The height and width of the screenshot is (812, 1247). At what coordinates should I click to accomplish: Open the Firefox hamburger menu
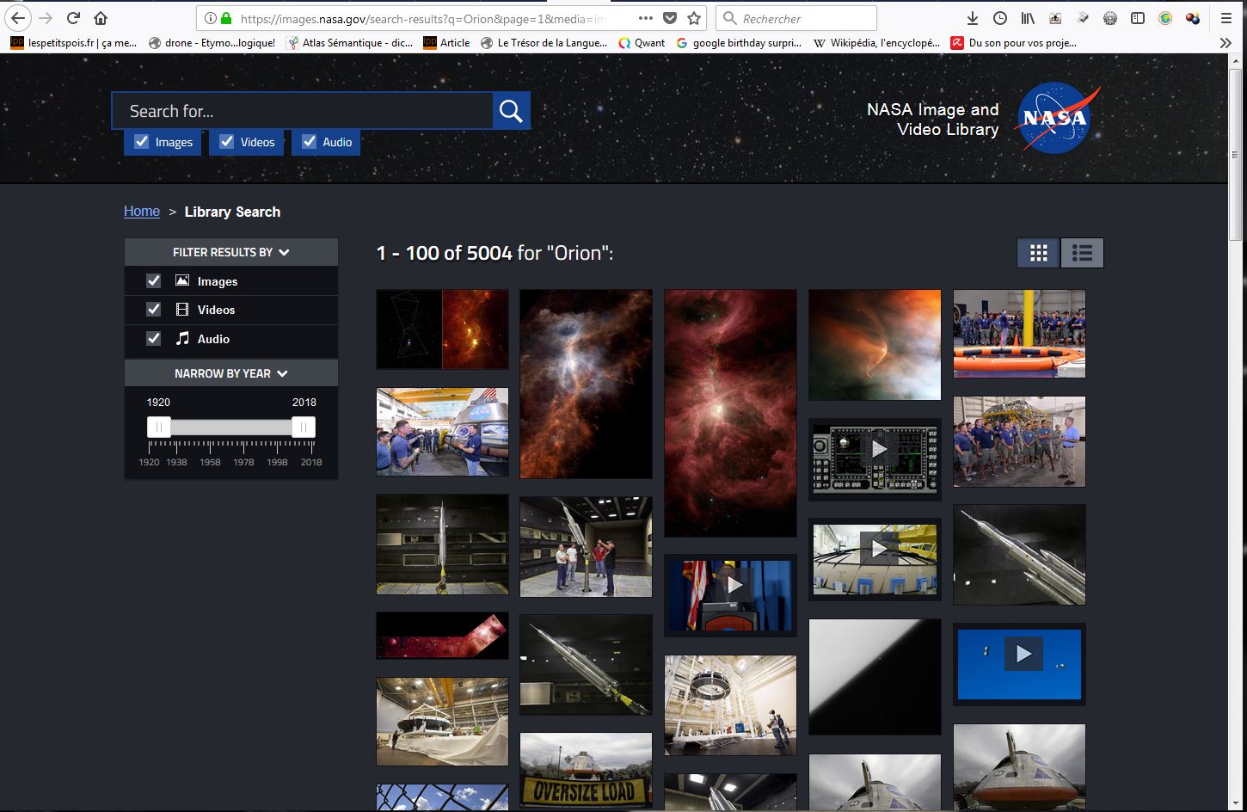pos(1226,18)
